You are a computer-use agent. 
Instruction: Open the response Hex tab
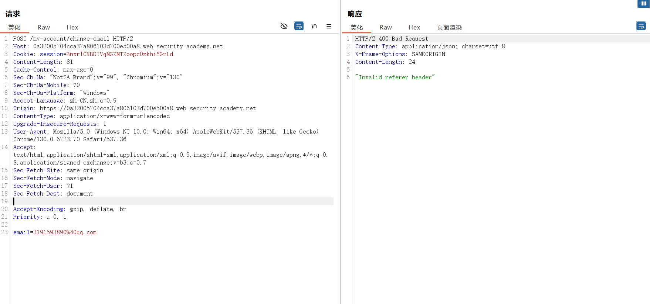click(414, 27)
